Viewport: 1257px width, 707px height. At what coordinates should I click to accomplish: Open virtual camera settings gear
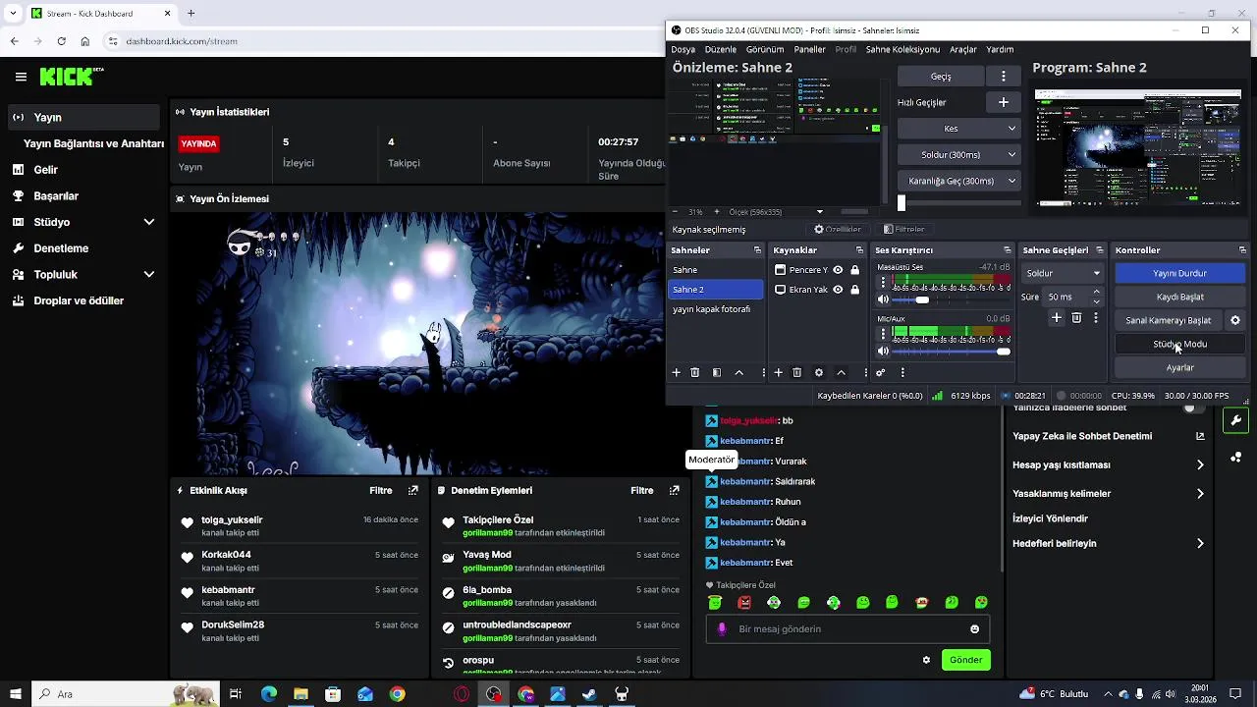pos(1235,320)
